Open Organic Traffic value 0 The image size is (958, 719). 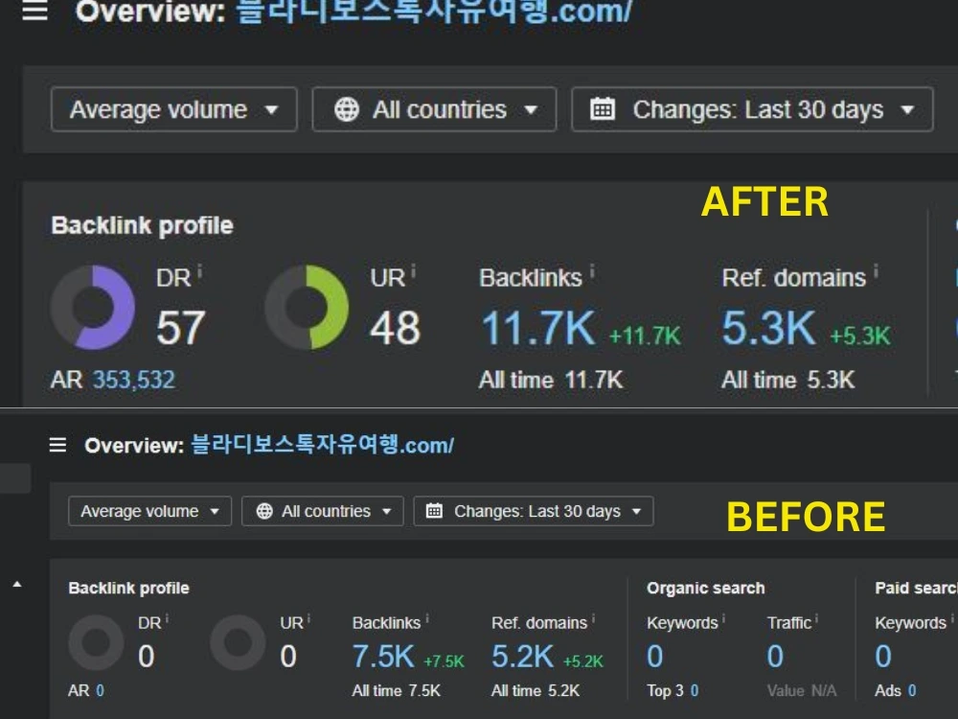pos(775,657)
